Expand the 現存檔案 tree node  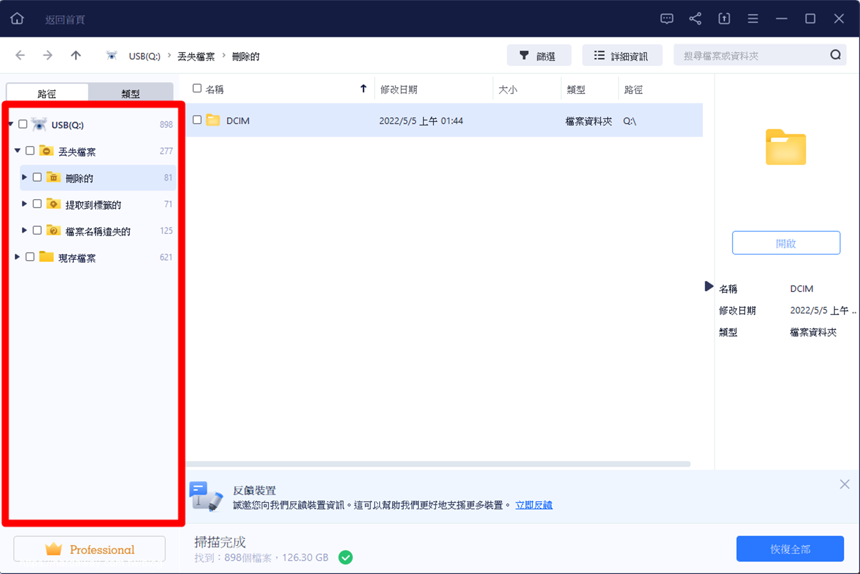17,257
